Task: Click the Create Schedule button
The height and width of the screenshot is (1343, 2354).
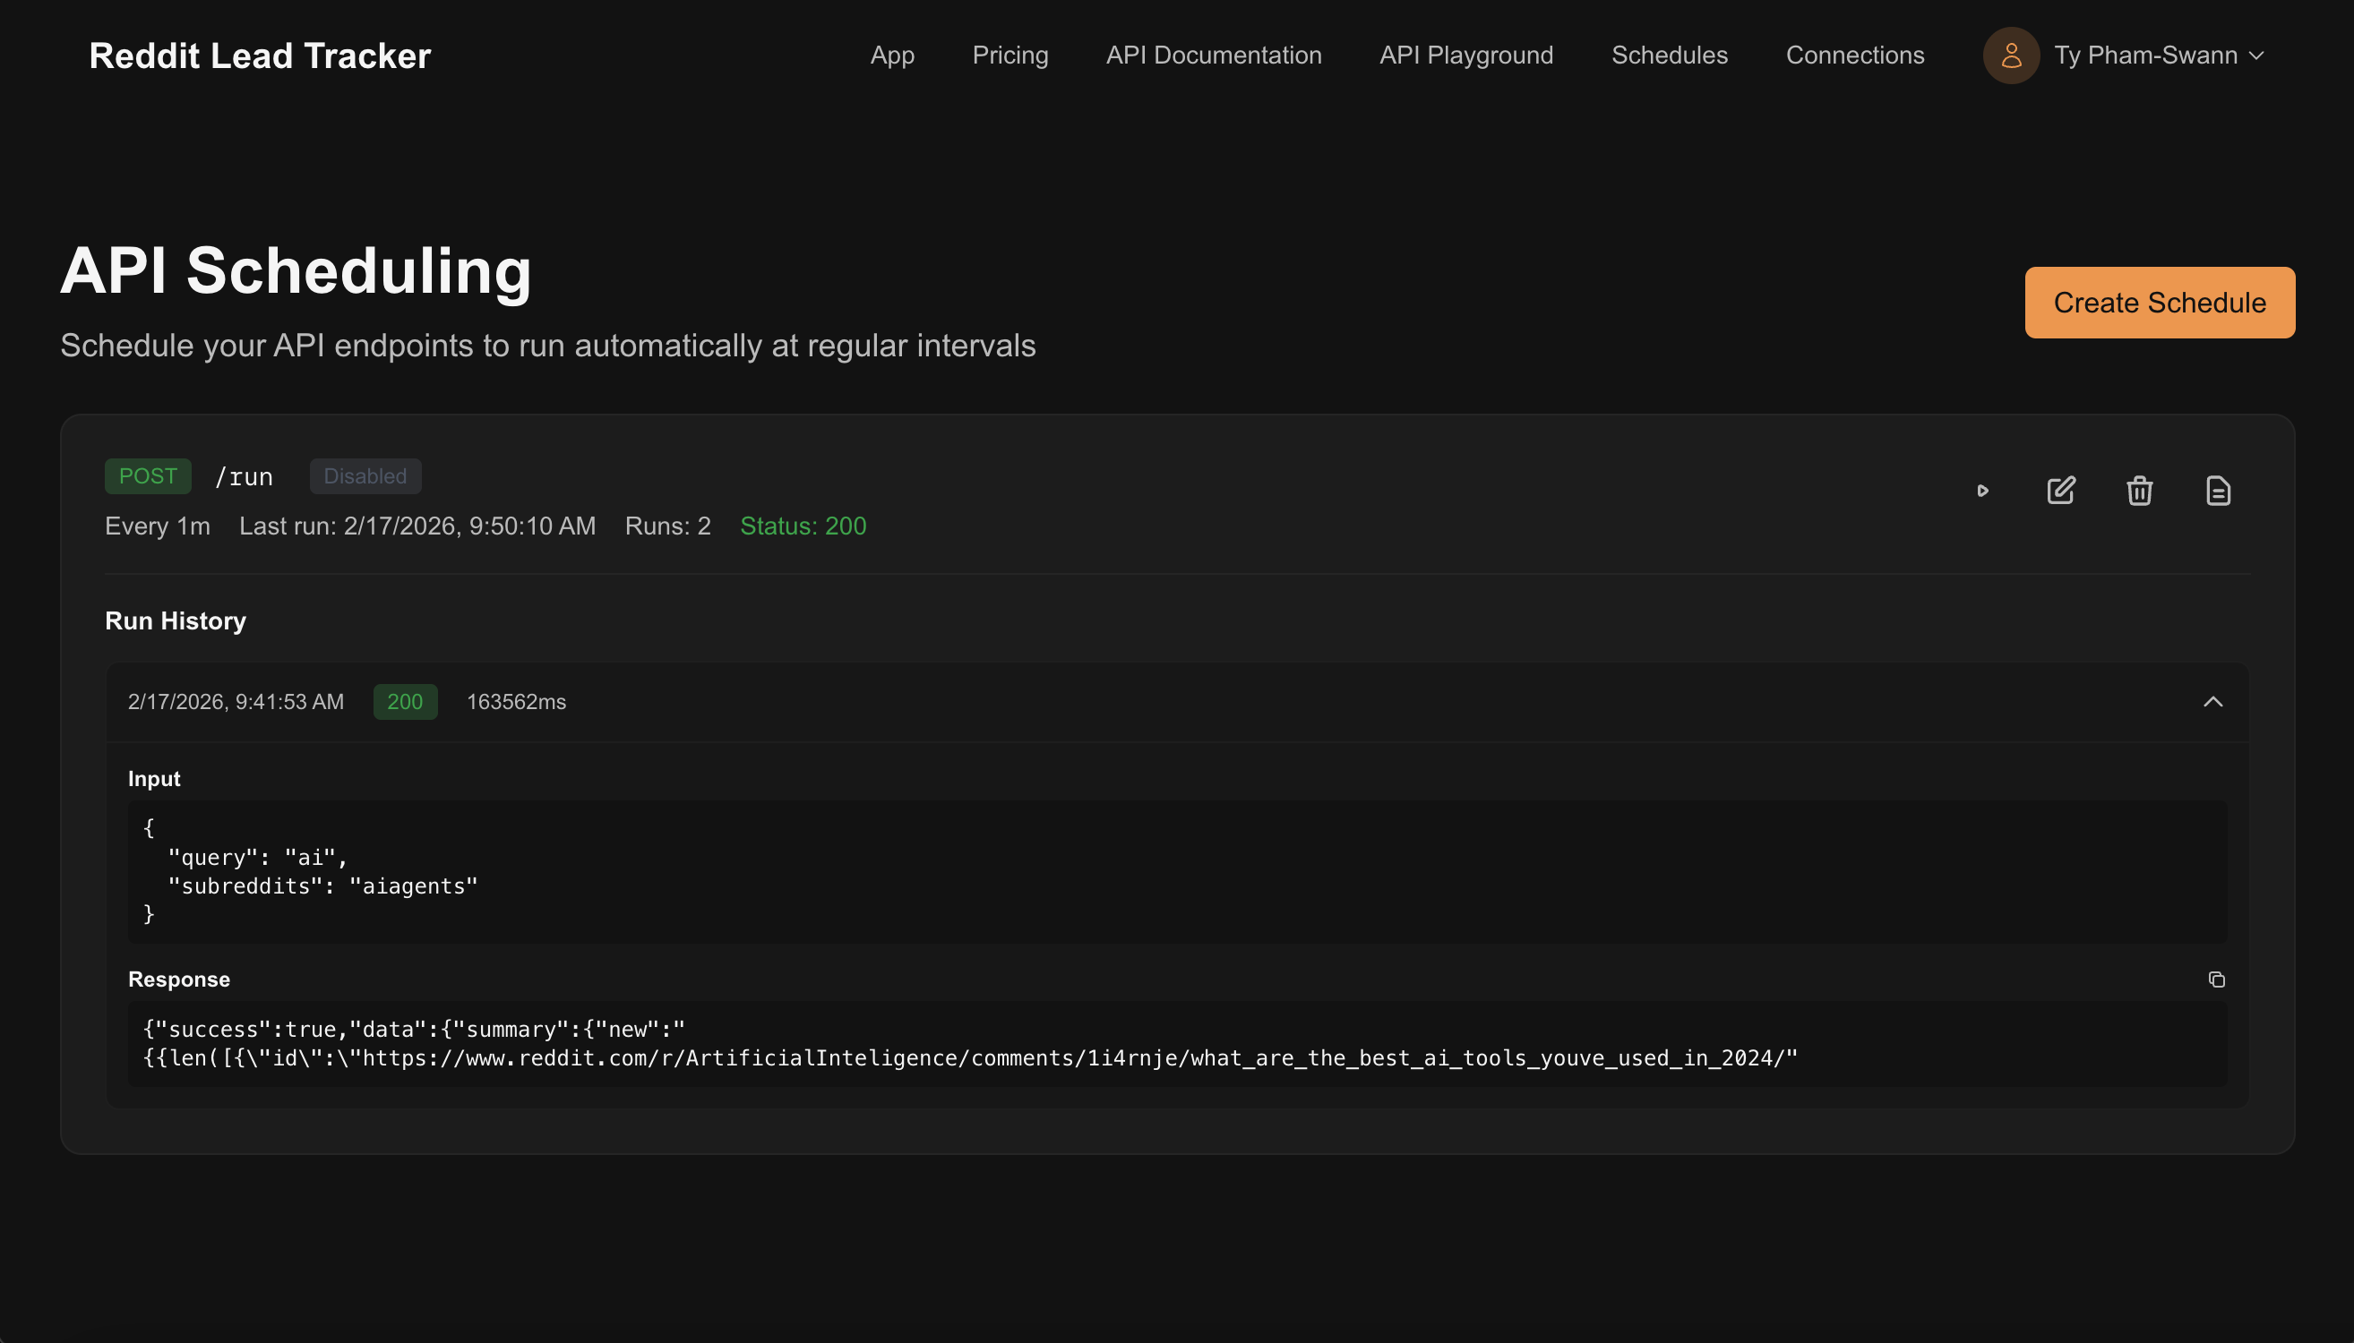Action: (2159, 302)
